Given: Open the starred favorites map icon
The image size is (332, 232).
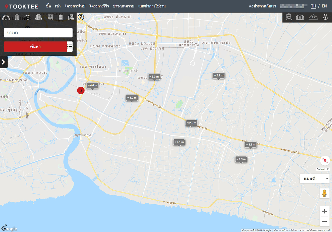Looking at the screenshot, I should [x=313, y=17].
